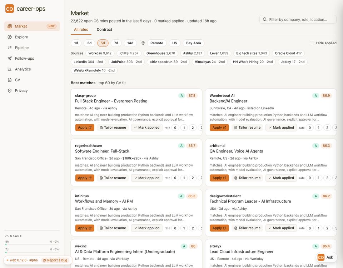This screenshot has height=268, width=343.
Task: Click the search magnifier icon in filter box
Action: point(265,19)
